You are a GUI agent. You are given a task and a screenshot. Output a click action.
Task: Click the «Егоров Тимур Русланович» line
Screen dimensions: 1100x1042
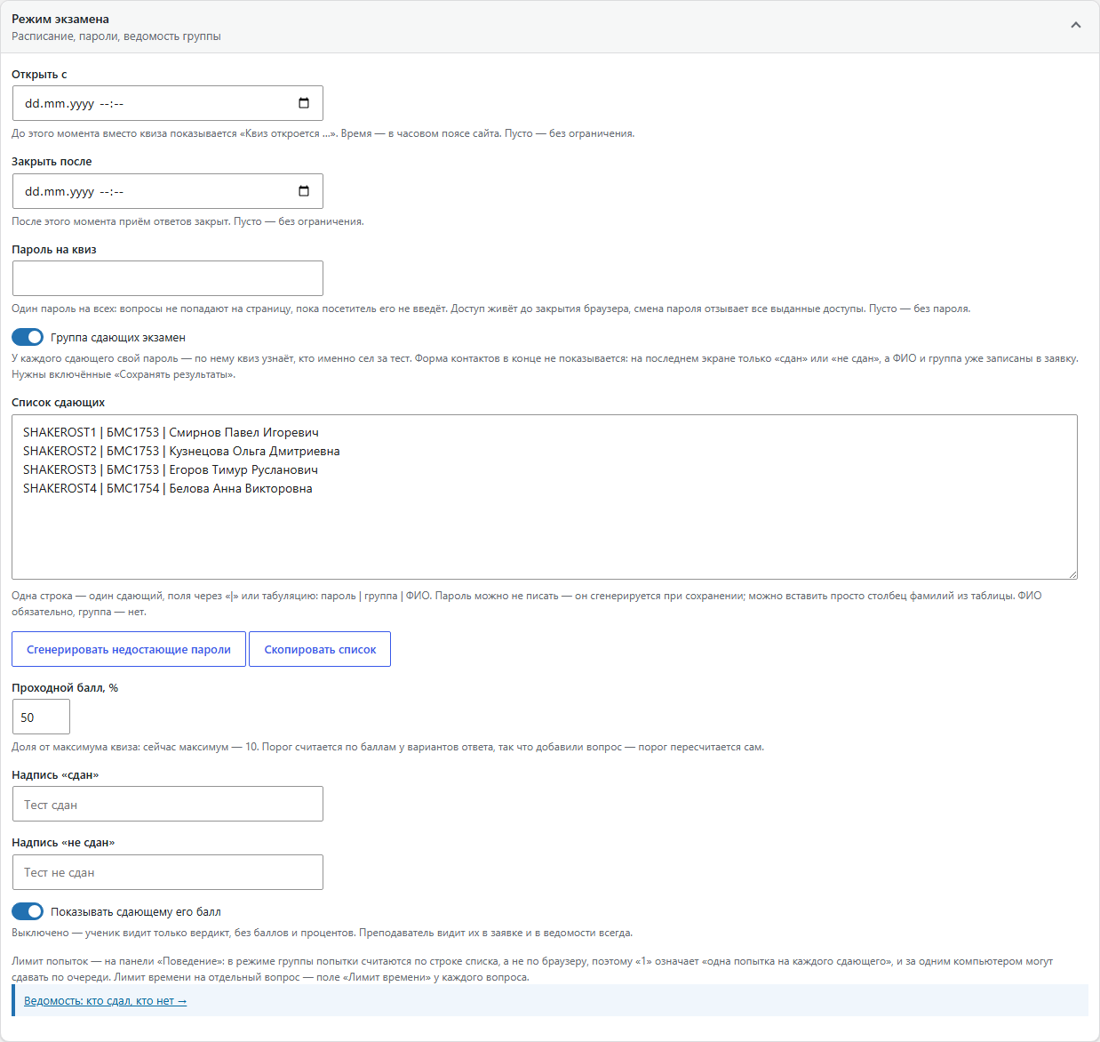point(171,469)
